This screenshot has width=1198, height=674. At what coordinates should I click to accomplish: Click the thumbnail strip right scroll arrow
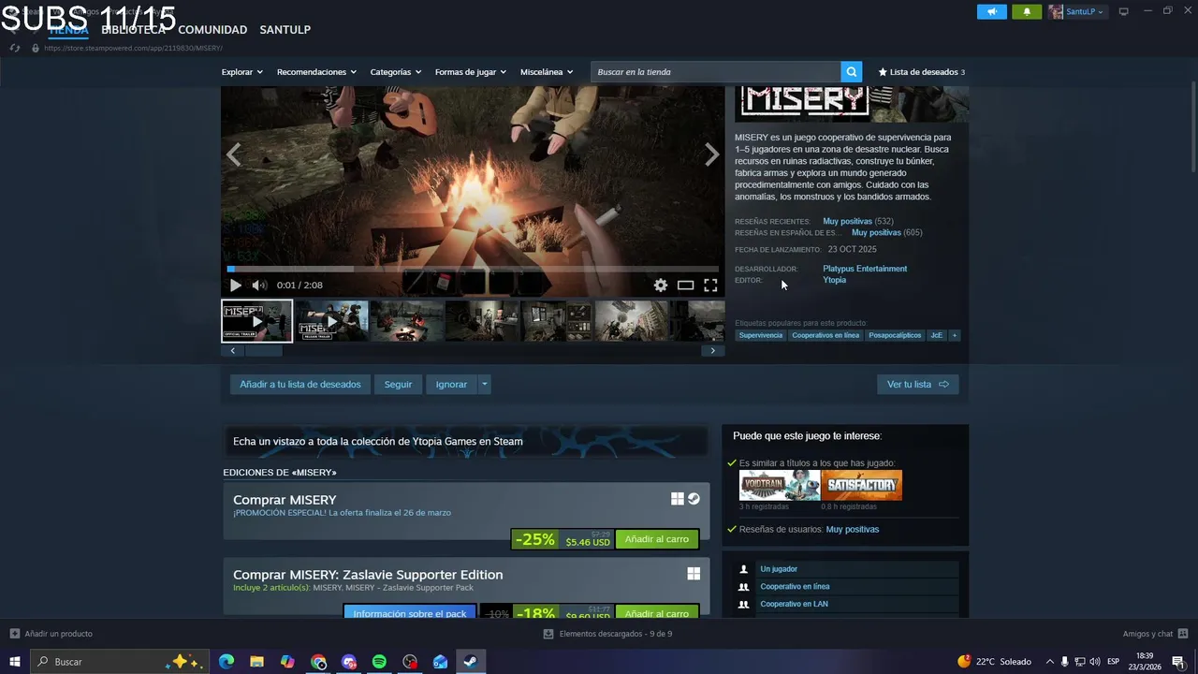713,351
